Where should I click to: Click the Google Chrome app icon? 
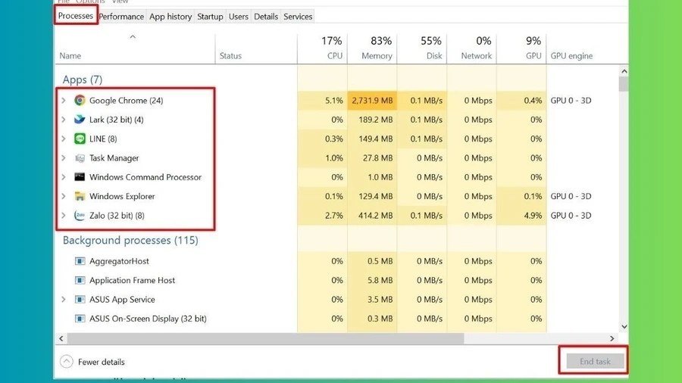click(80, 101)
